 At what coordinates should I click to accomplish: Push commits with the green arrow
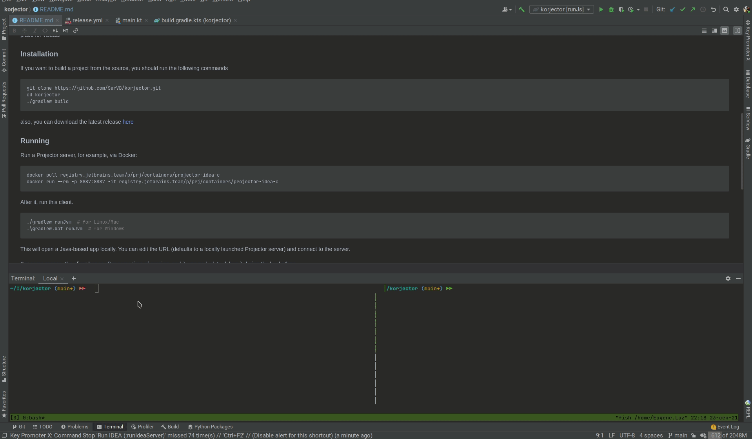[x=693, y=9]
